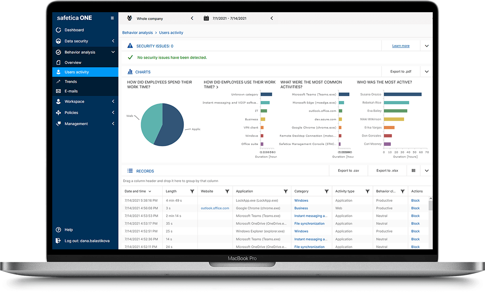Open 'How did employees use their work time' chart

click(x=239, y=85)
